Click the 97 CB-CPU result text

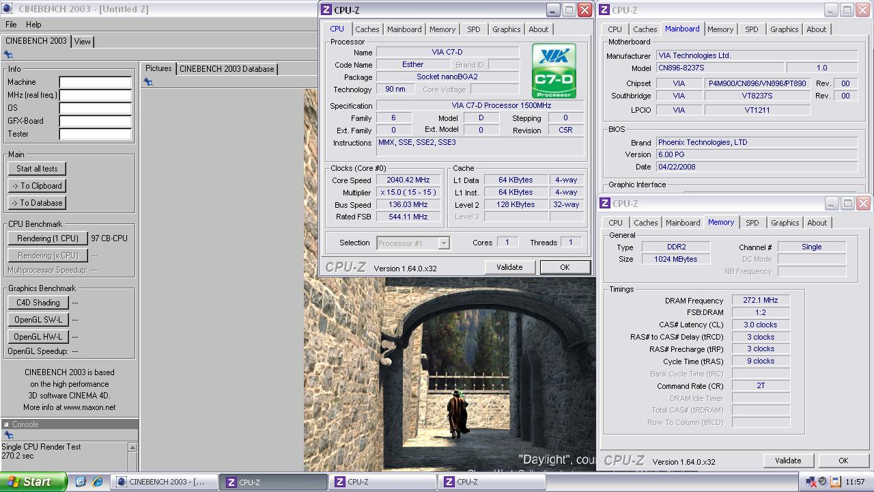[109, 238]
